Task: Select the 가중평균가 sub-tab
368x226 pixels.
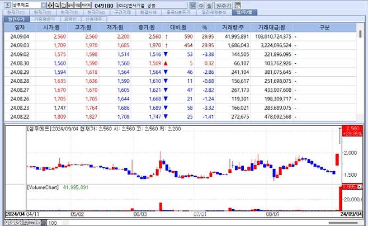Action: (45, 19)
